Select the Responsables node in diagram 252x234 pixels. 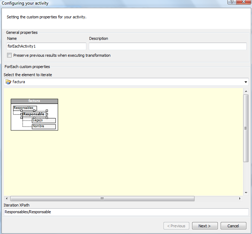point(25,108)
